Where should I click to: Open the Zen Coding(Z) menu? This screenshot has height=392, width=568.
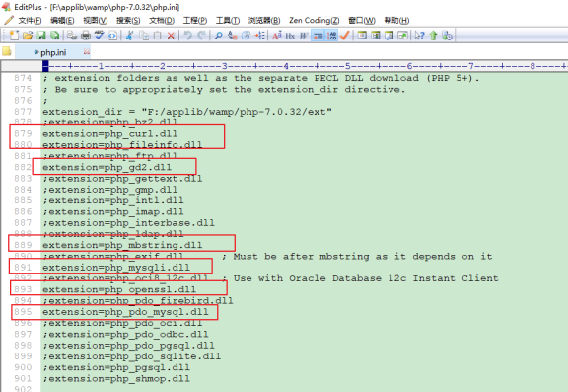(x=314, y=21)
